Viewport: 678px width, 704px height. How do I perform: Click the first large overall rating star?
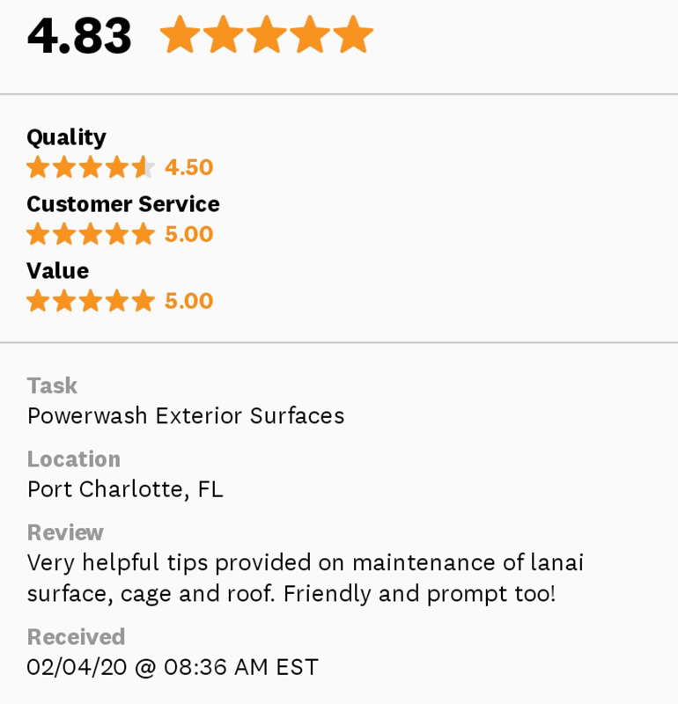tap(181, 35)
